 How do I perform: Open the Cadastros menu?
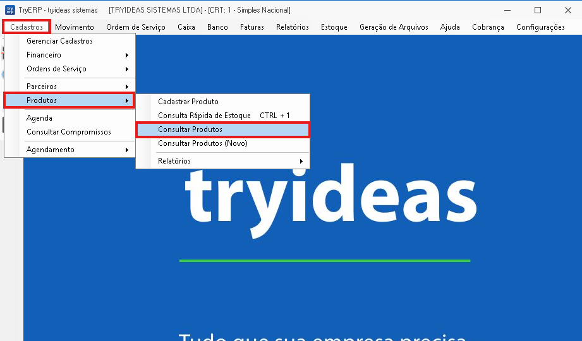click(27, 27)
